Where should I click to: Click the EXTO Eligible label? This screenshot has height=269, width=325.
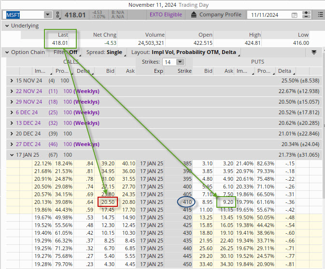(166, 14)
